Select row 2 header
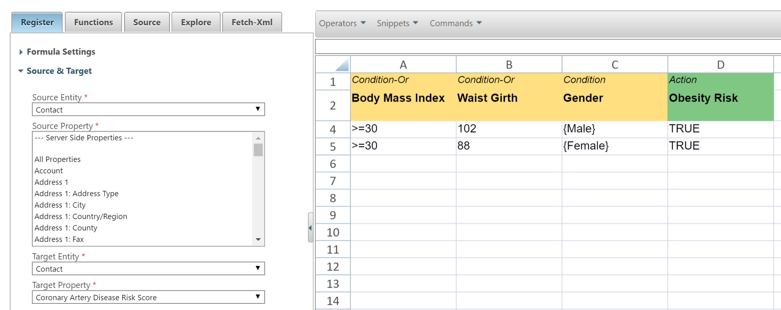This screenshot has height=310, width=781. (333, 105)
